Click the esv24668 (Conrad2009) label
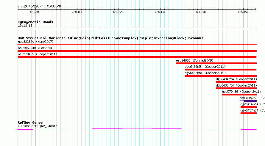Image resolution: width=265 pixels, height=146 pixels. 195,60
